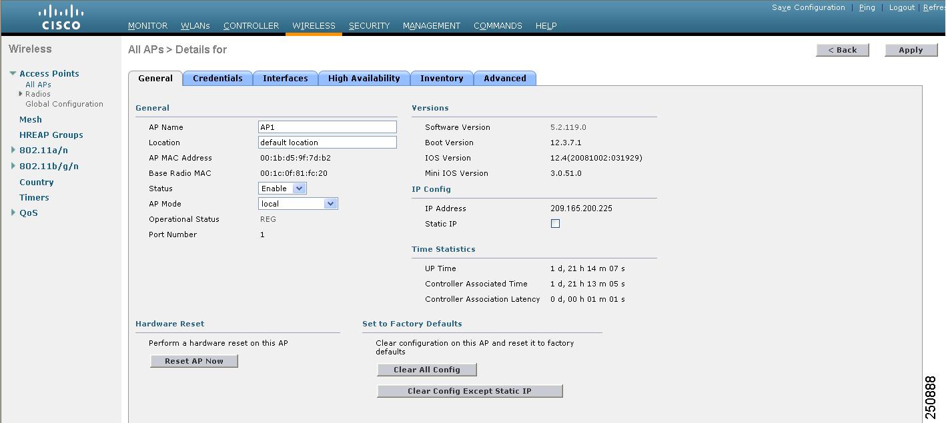Click the Apply button
Screen dimensions: 946x423
point(911,49)
